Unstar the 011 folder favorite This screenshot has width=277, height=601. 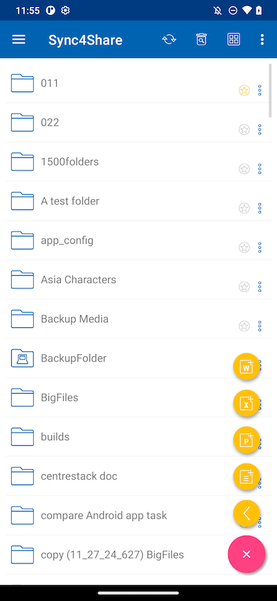click(244, 90)
